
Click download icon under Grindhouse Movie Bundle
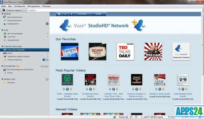click(x=91, y=89)
